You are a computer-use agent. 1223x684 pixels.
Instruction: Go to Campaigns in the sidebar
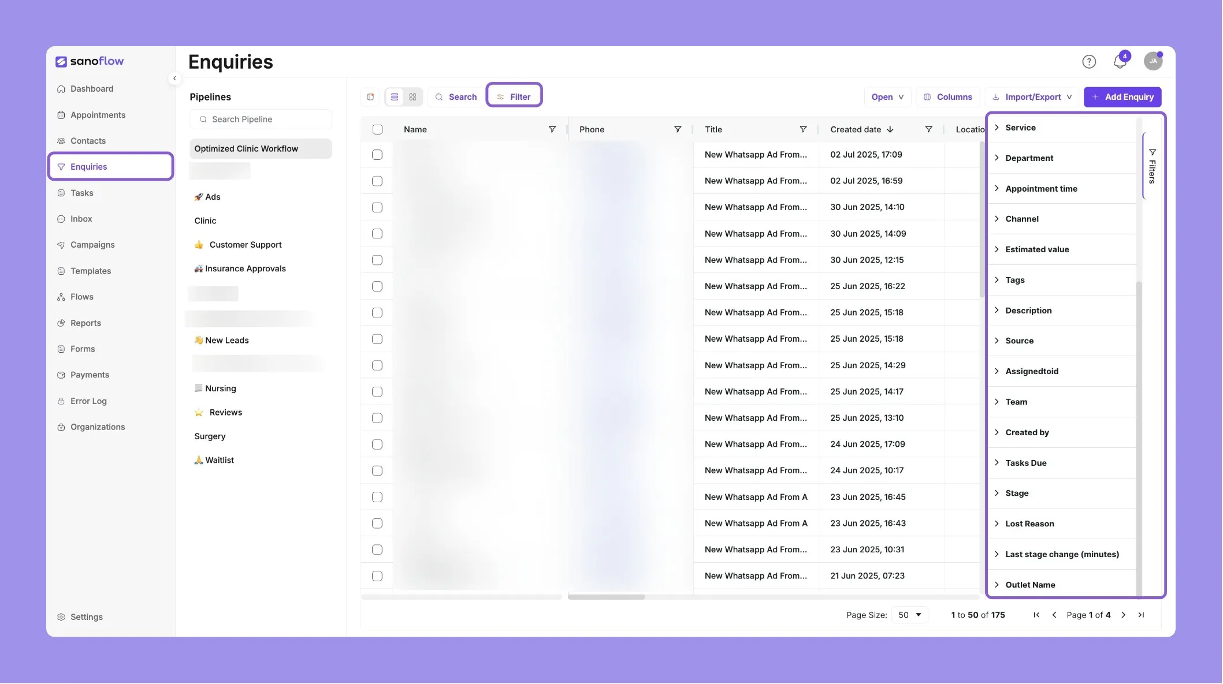pyautogui.click(x=92, y=245)
